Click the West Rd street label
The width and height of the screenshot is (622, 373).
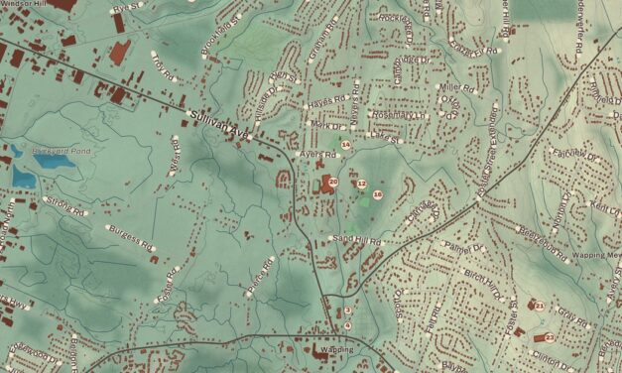(x=175, y=156)
